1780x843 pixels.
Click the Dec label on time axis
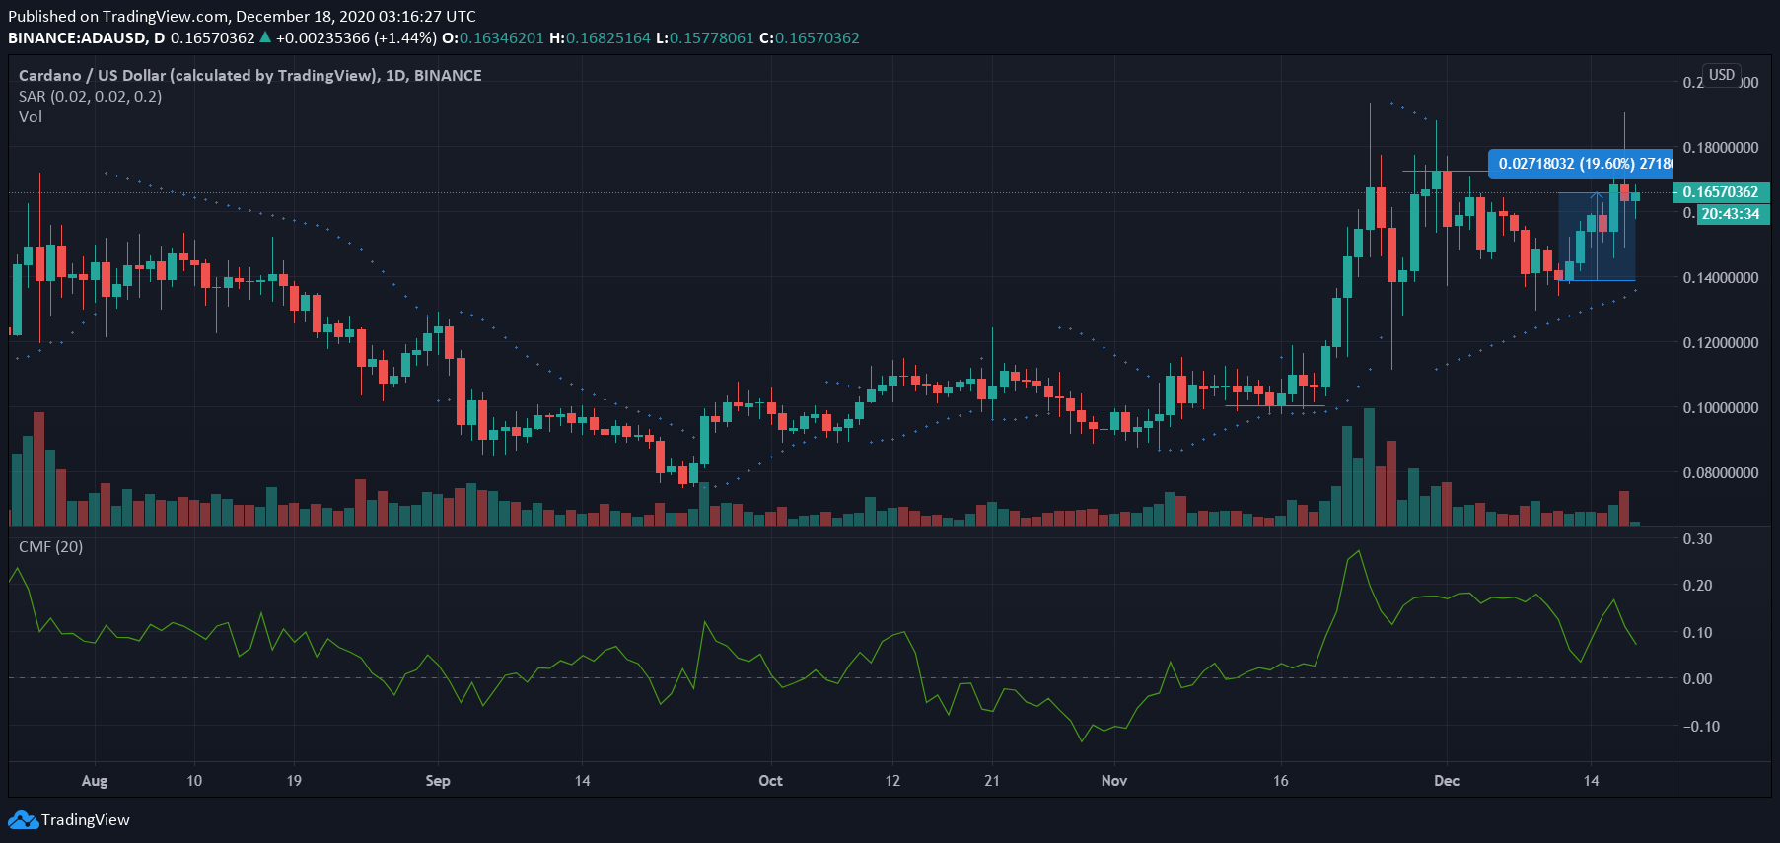(1447, 781)
